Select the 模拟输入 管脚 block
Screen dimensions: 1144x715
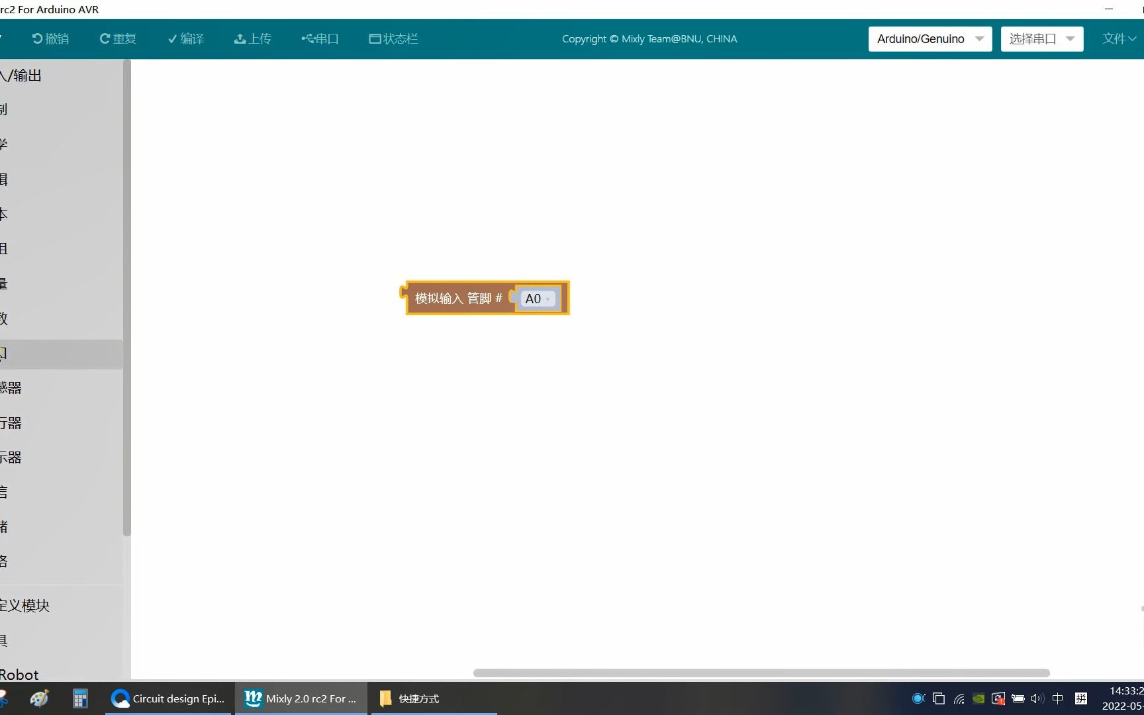458,299
